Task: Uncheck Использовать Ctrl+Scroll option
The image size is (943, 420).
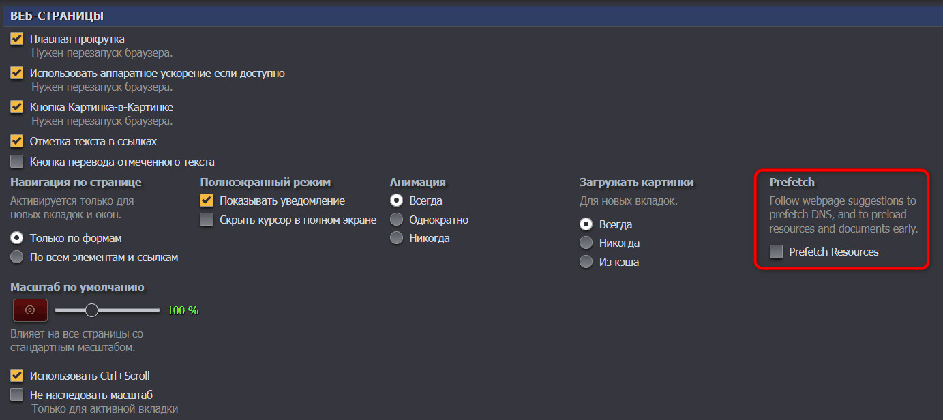Action: coord(17,376)
